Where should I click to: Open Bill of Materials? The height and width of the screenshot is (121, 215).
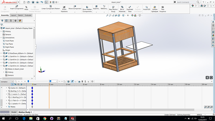click(x=122, y=9)
